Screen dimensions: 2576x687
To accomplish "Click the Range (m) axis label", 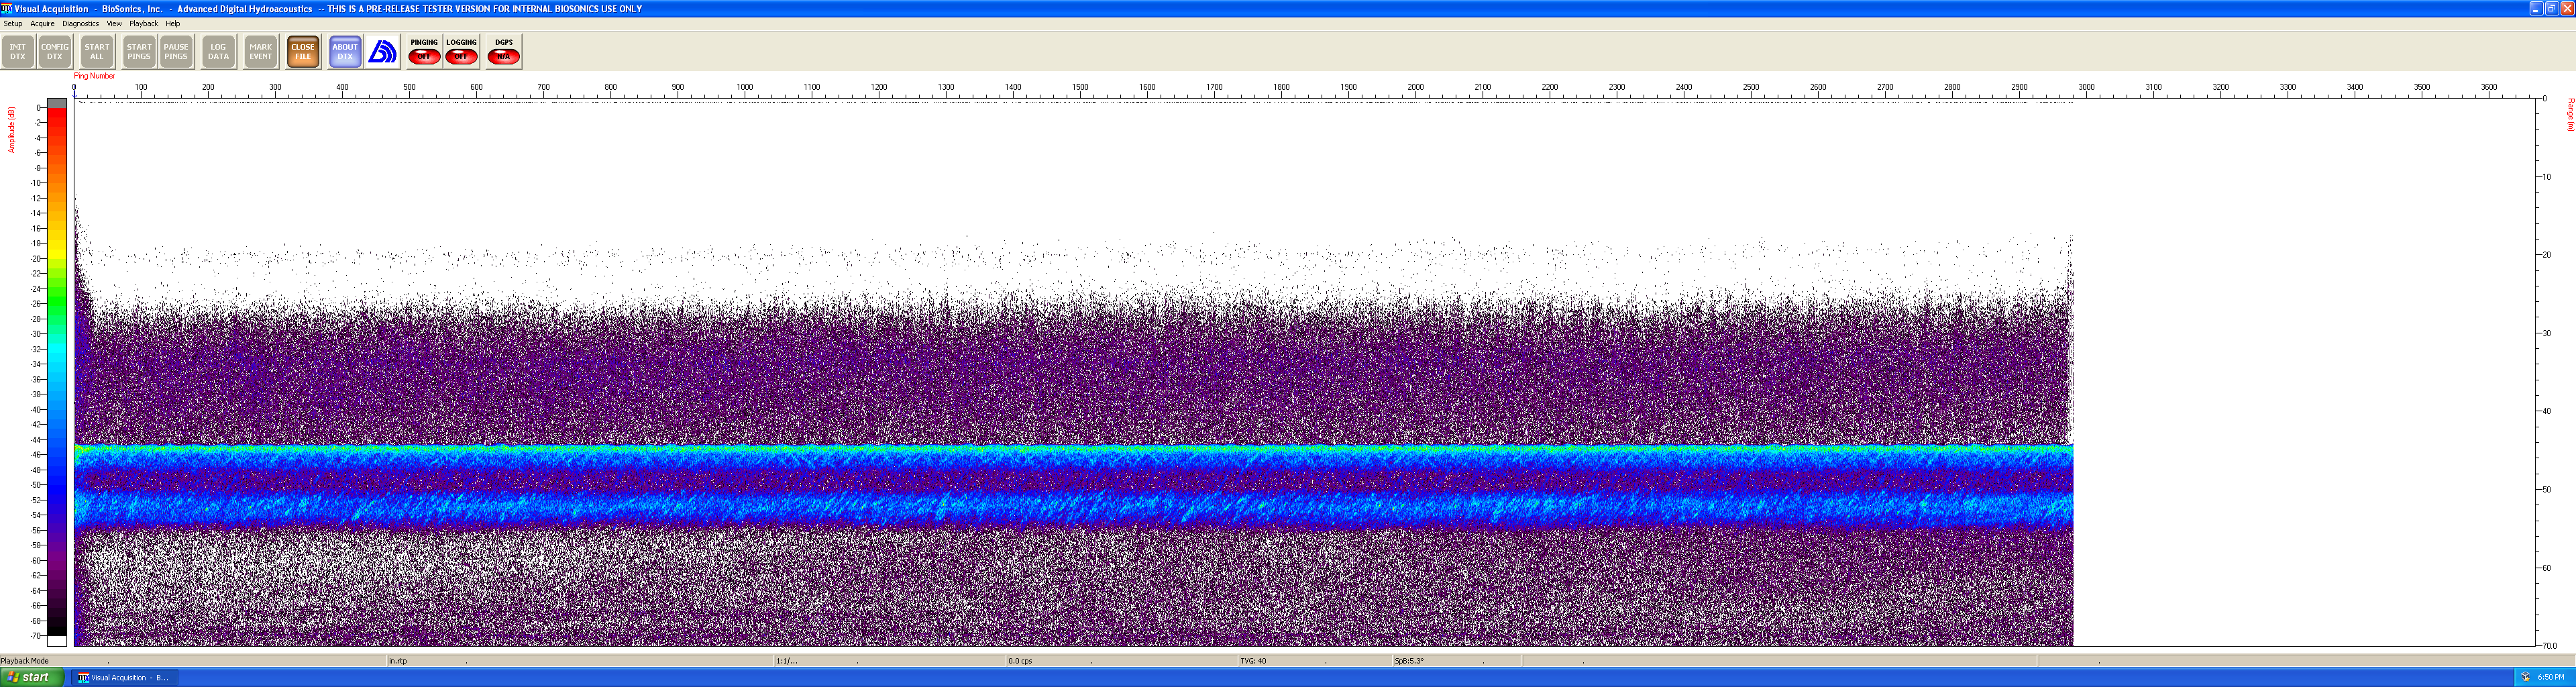I will pos(2570,115).
